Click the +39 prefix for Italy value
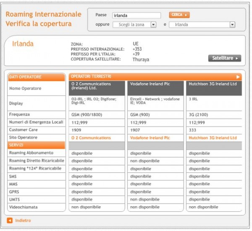 (x=136, y=54)
